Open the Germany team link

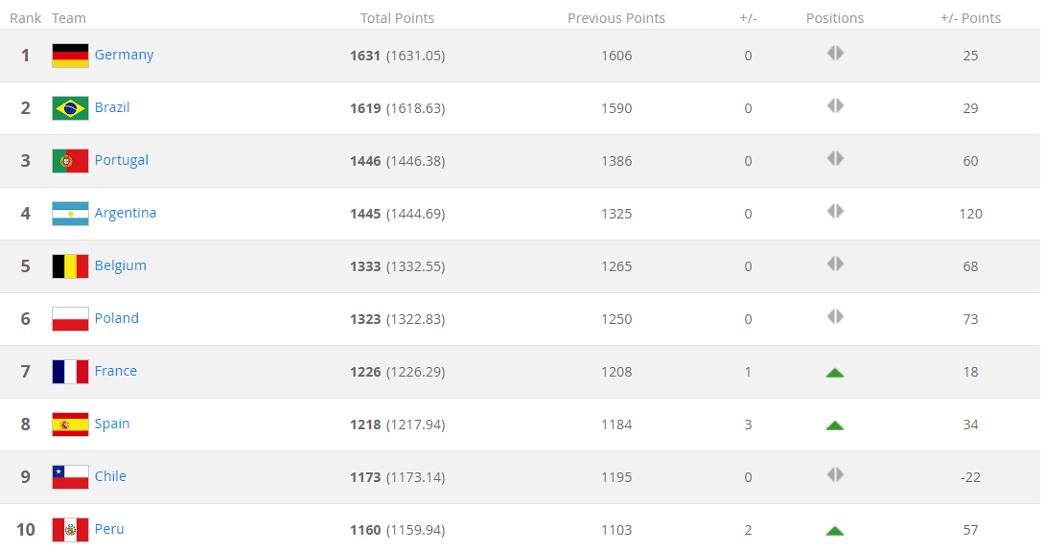tap(124, 55)
